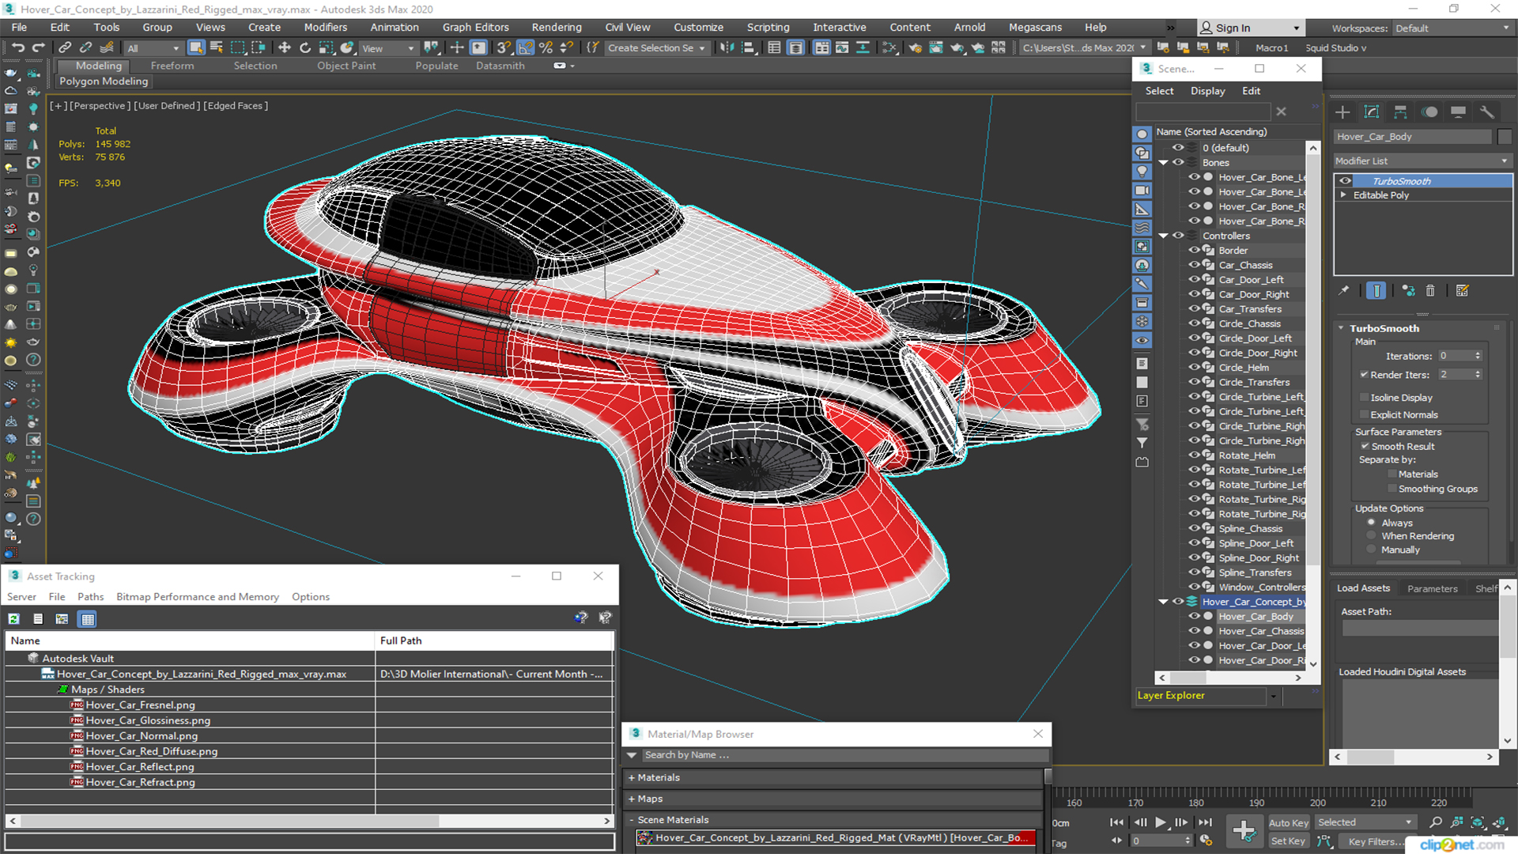
Task: Open the Hierarchy tab in command panel
Action: 1400,112
